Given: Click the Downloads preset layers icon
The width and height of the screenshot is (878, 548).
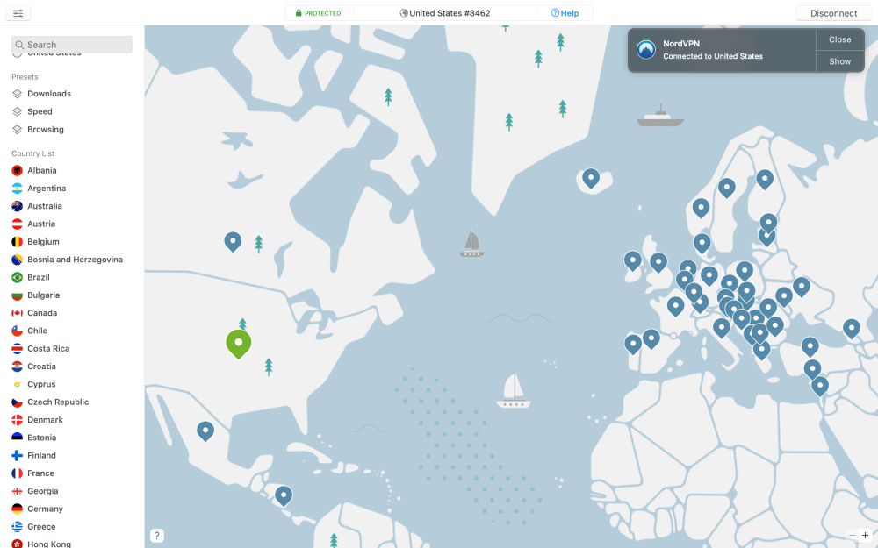Looking at the screenshot, I should tap(17, 94).
